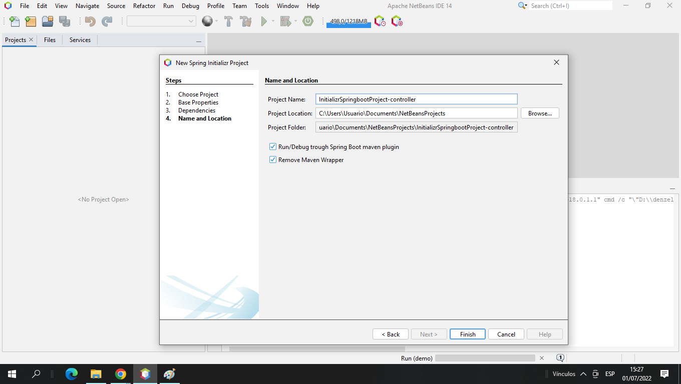Click the search magnifier icon in title bar
Viewport: 681px width, 384px height.
(x=522, y=5)
